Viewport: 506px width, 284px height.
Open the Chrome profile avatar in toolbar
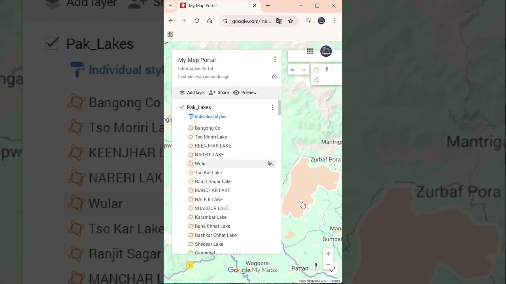tap(321, 21)
